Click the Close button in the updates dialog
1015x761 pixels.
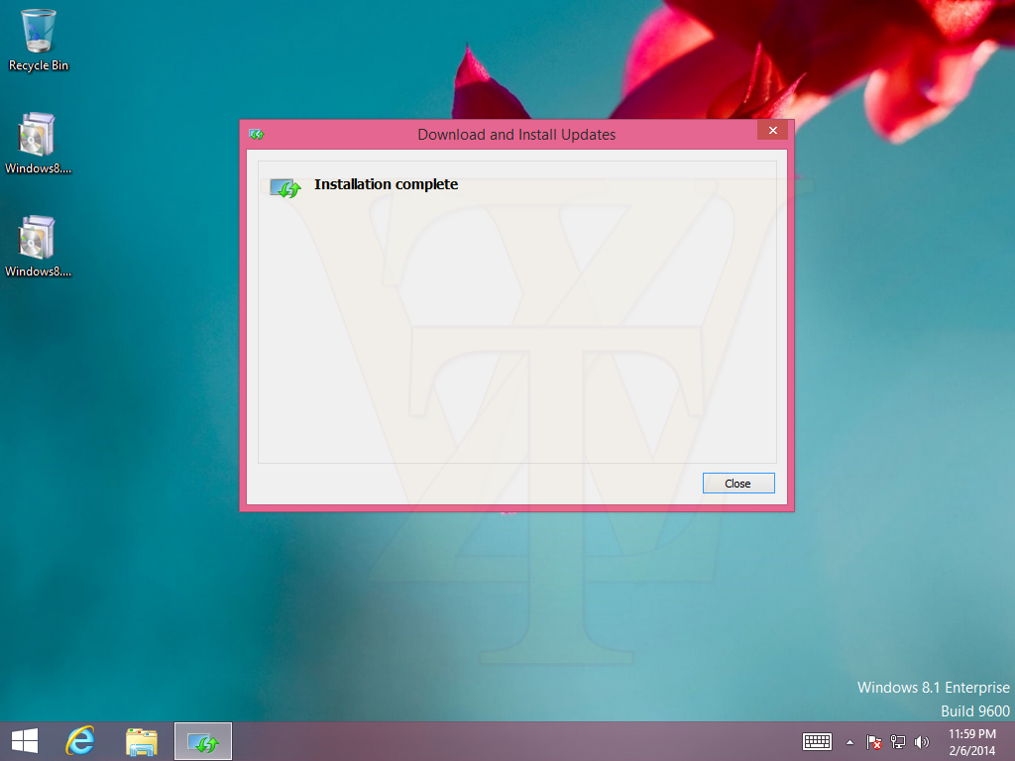tap(737, 483)
